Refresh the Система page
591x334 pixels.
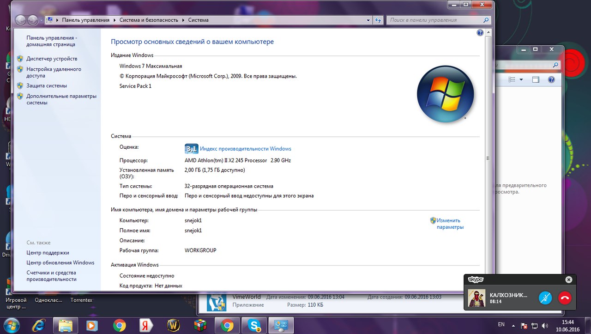[x=378, y=20]
